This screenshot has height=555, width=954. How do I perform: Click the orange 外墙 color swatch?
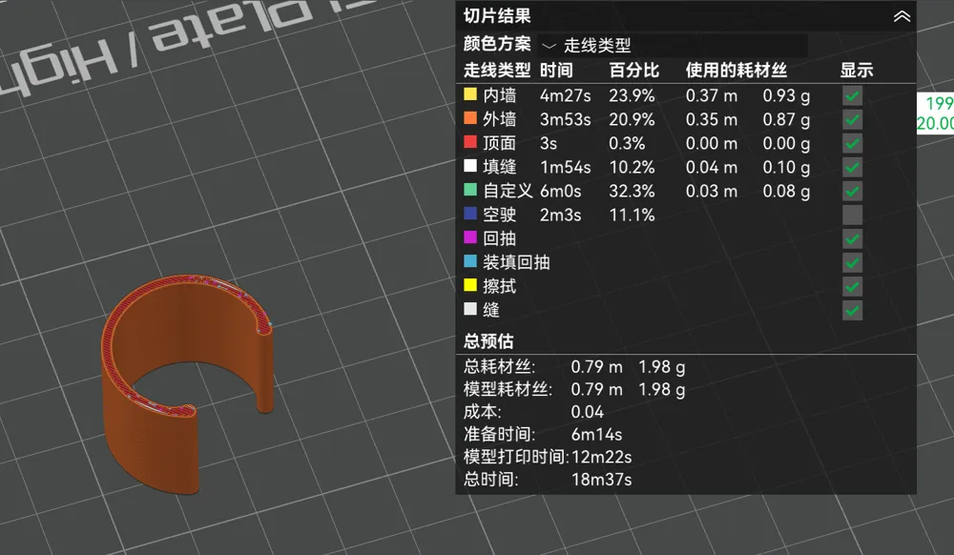click(x=470, y=118)
